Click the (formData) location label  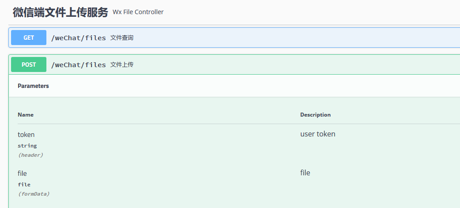pyautogui.click(x=34, y=194)
